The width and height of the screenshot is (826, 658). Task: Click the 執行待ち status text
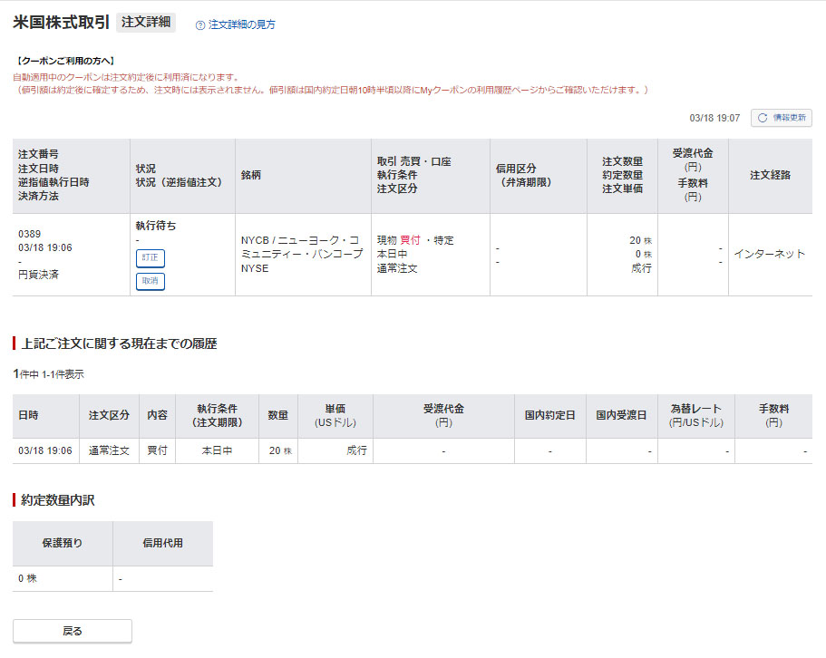tap(156, 226)
